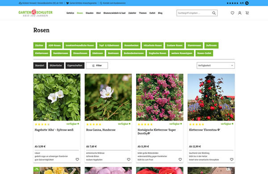Open Zubehör menu

point(132,13)
